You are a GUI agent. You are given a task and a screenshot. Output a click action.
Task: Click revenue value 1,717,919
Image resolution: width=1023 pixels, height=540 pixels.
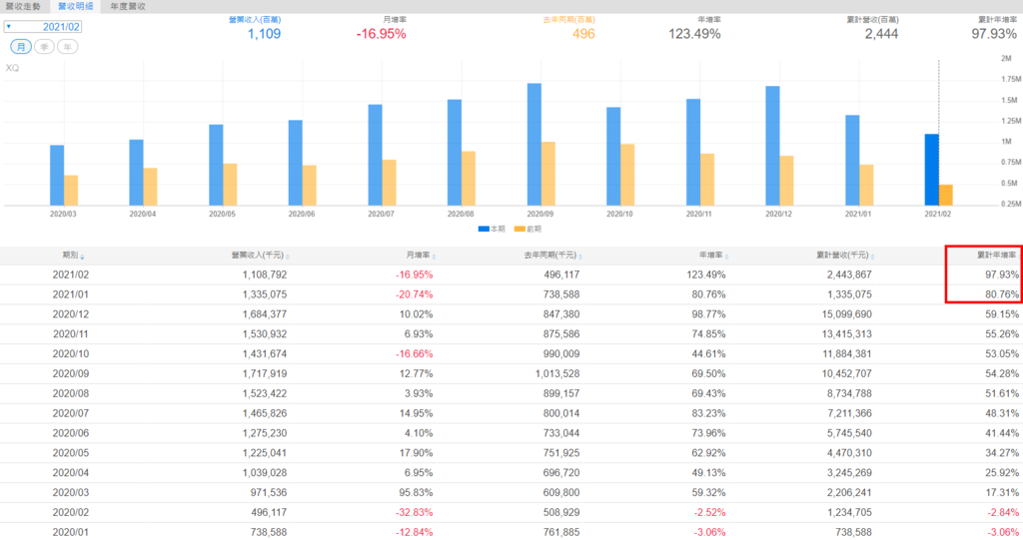[x=264, y=373]
